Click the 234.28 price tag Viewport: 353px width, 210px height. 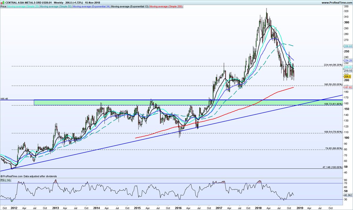point(348,60)
